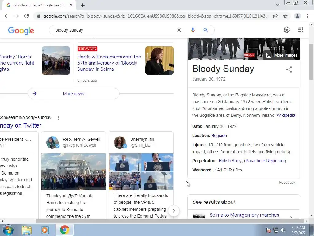
Task: Open the Thank you @VP Kamala tweet text
Action: point(70,206)
